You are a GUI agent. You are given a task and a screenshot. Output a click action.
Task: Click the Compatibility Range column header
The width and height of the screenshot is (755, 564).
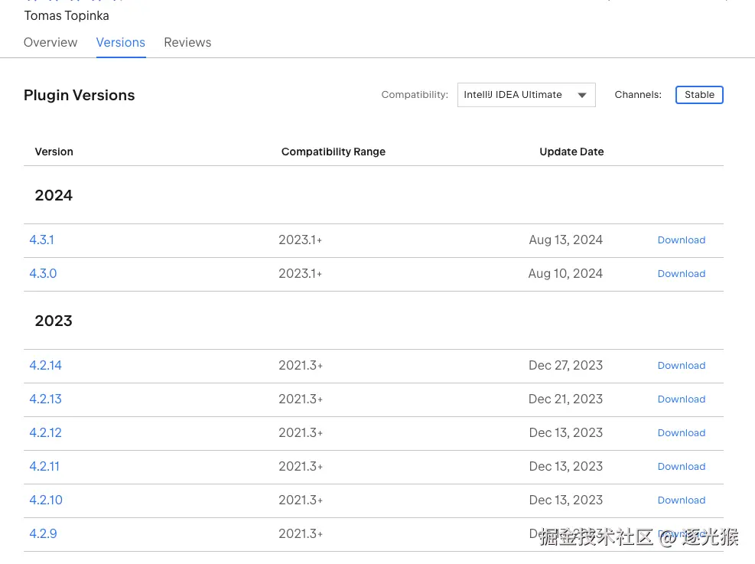[x=334, y=152]
